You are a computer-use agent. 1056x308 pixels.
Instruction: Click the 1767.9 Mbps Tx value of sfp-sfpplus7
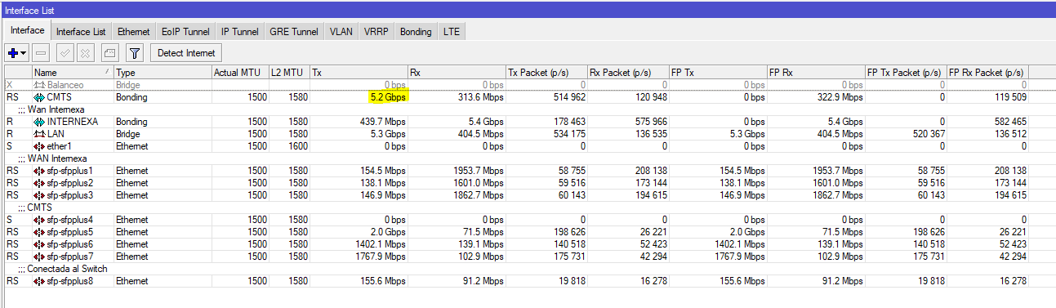pyautogui.click(x=380, y=257)
